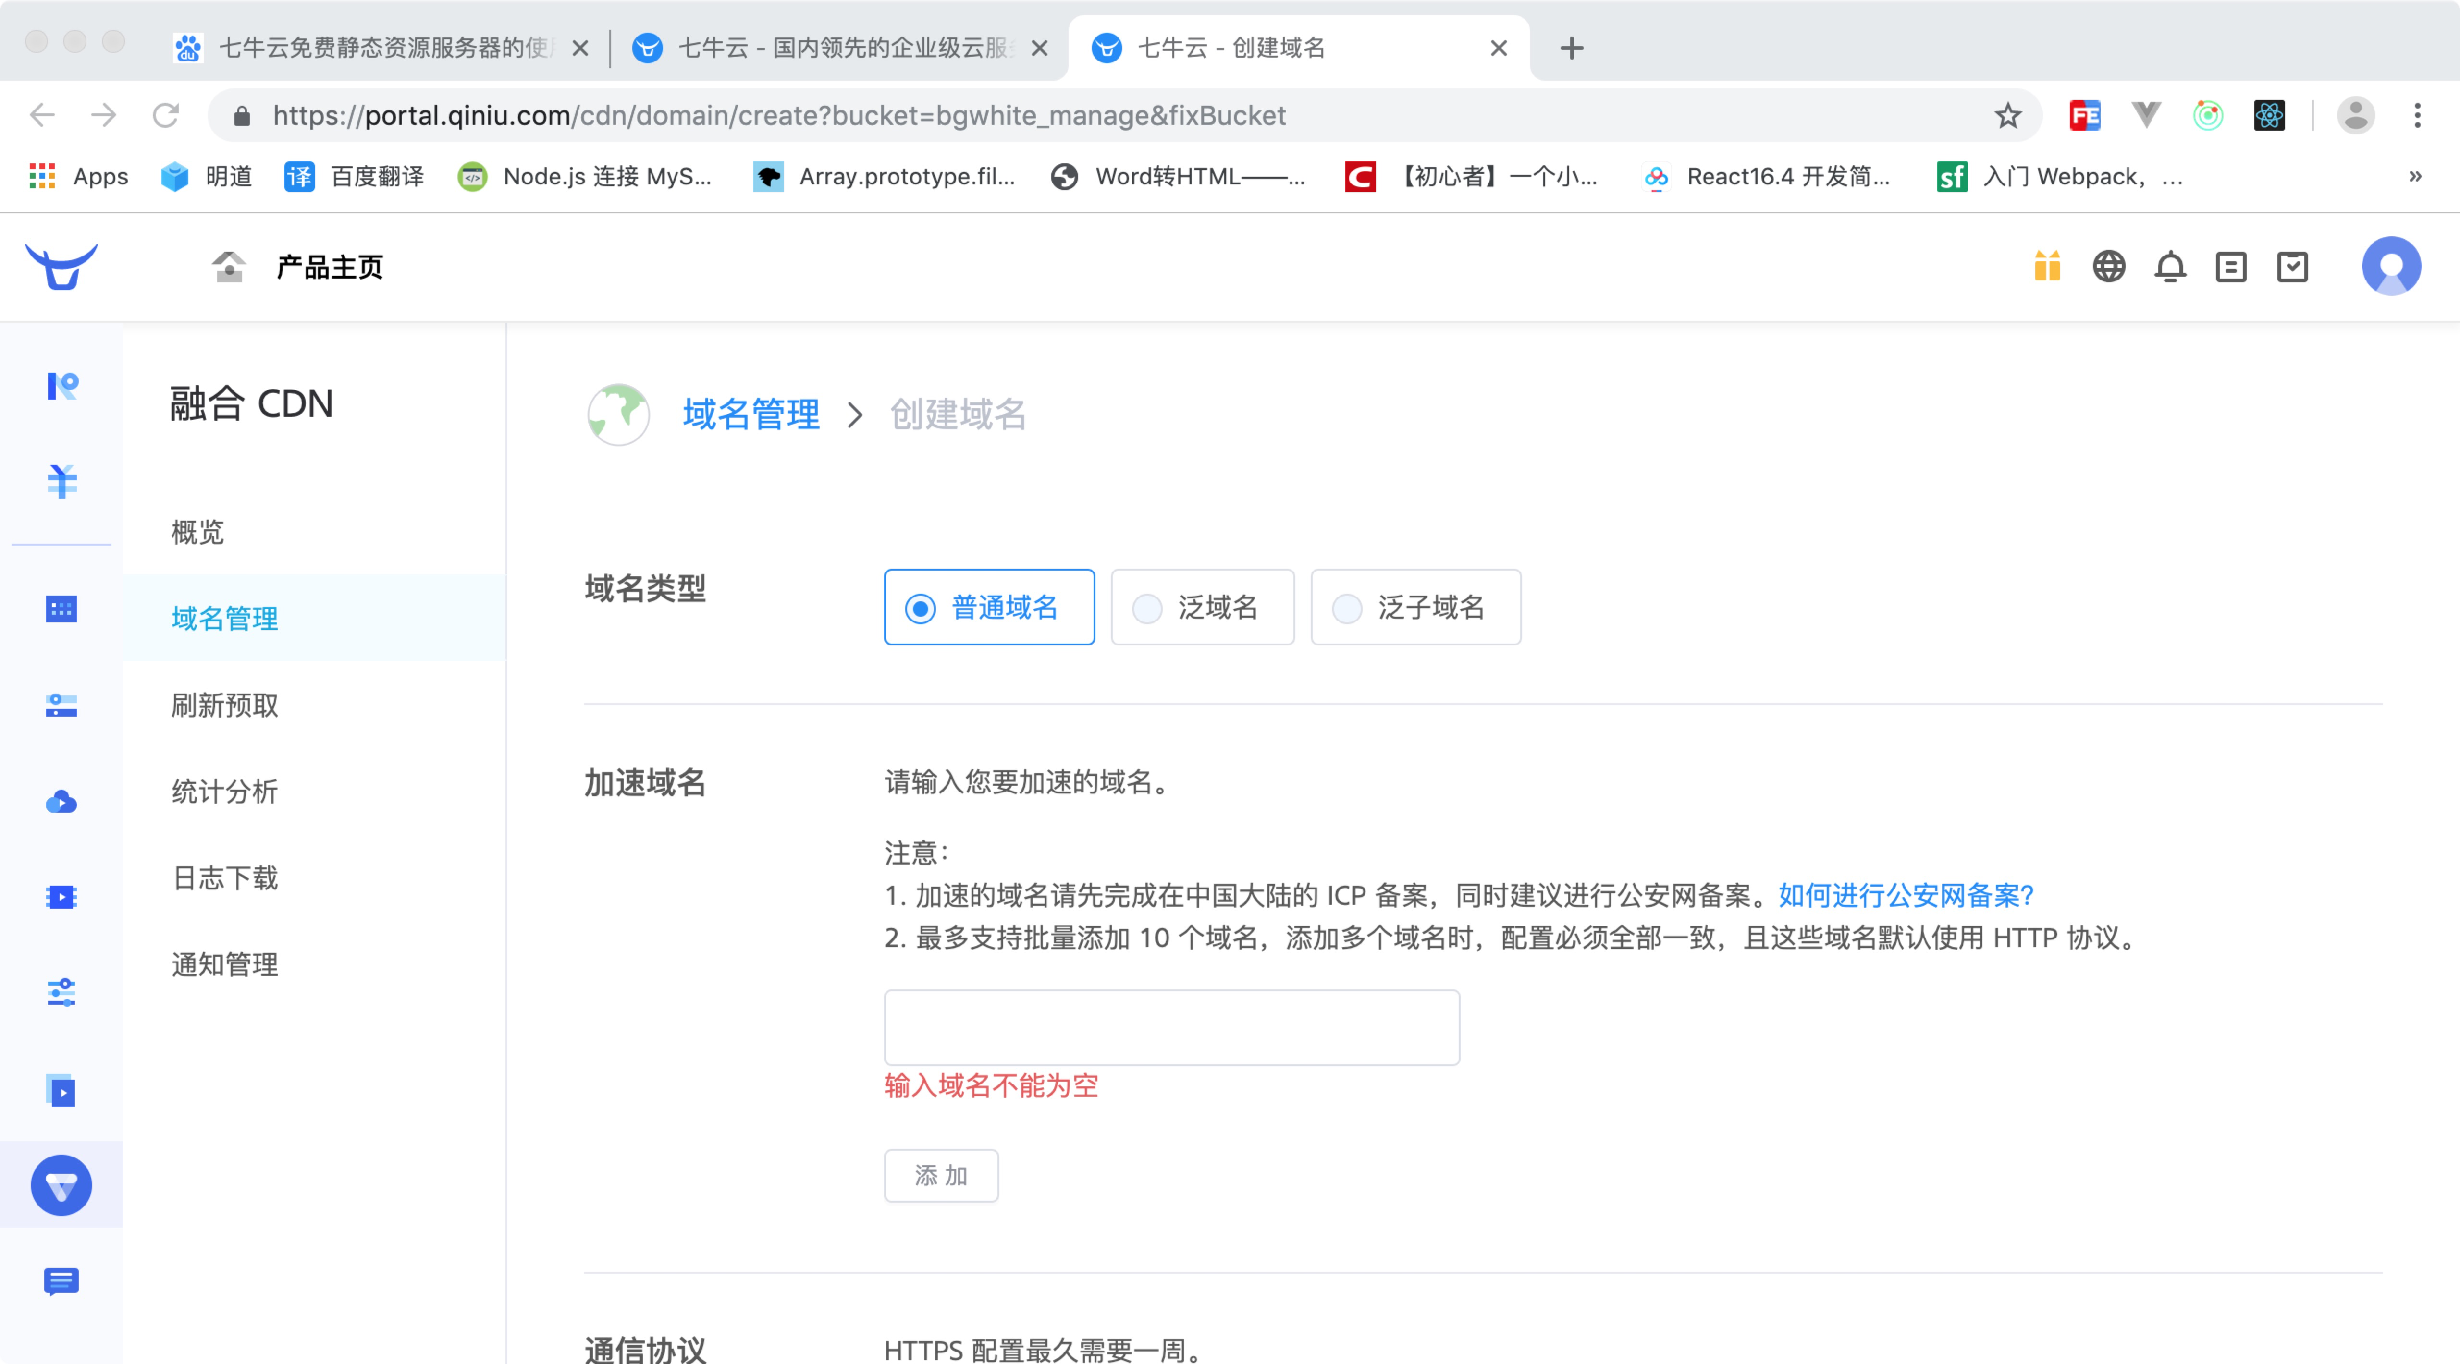The image size is (2460, 1364).
Task: Open 统计分析 in sidebar menu
Action: pos(224,792)
